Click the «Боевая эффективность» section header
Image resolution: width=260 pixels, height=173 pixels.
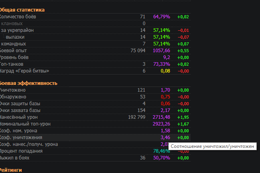[28, 83]
